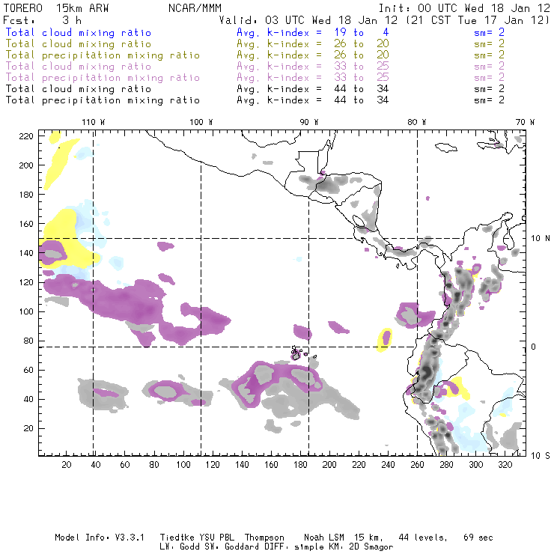Click the horizontal axis tick label "260"
Image resolution: width=554 pixels, height=554 pixels.
(x=417, y=465)
